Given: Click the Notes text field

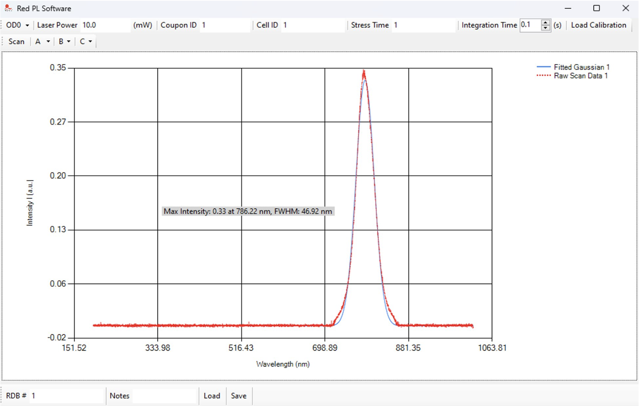Looking at the screenshot, I should click(x=165, y=396).
